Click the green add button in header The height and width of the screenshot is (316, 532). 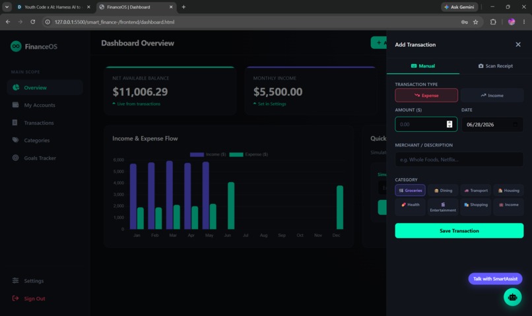pos(379,43)
